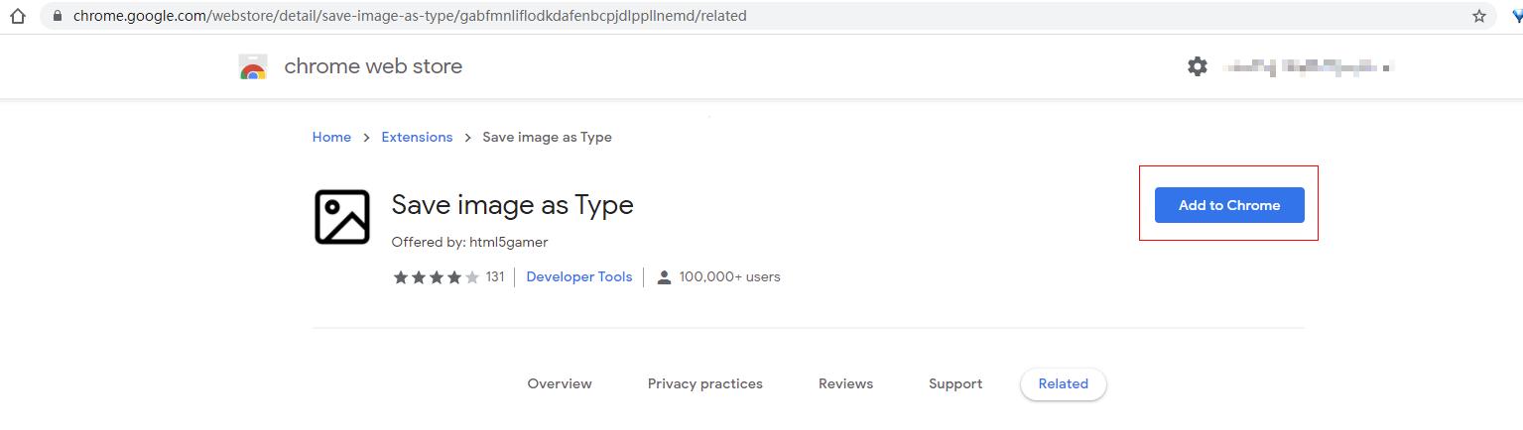Screen dimensions: 1523x430
Task: Click the lock icon in address bar
Action: [58, 16]
